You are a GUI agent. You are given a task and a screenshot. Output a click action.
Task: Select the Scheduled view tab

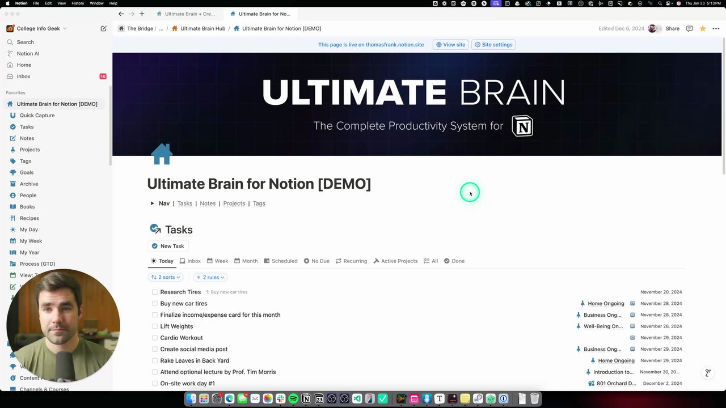pos(281,261)
